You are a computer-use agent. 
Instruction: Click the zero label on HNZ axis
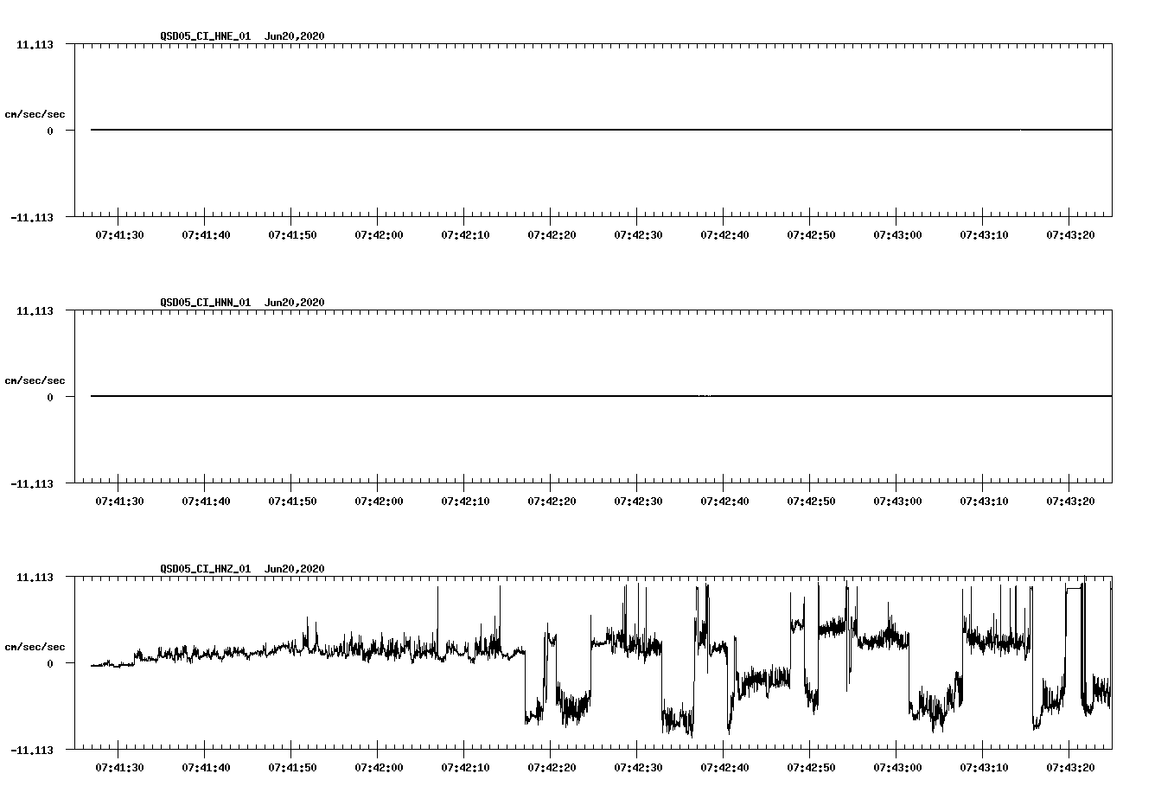click(x=50, y=664)
